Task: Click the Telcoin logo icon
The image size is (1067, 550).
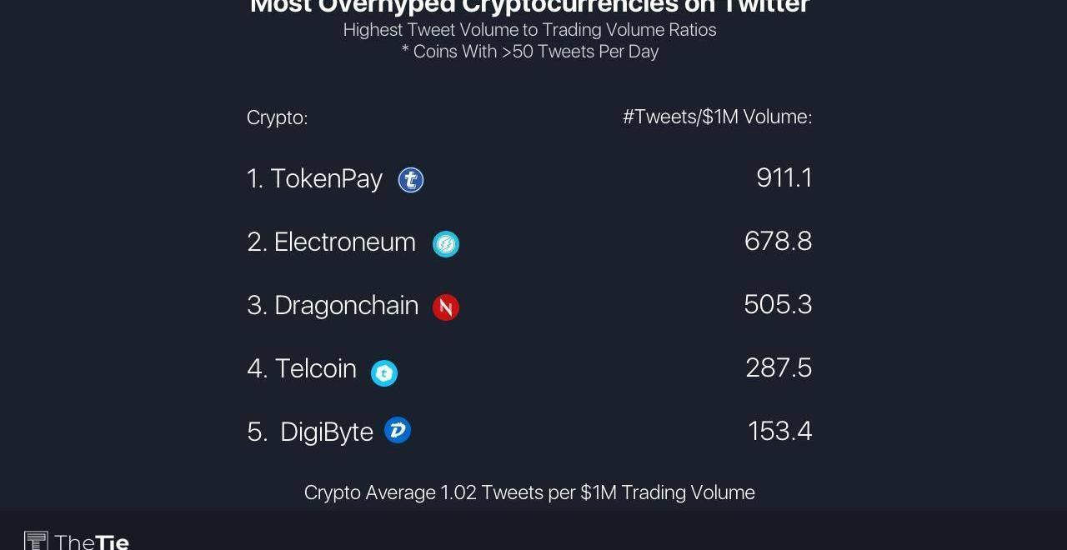Action: coord(384,372)
